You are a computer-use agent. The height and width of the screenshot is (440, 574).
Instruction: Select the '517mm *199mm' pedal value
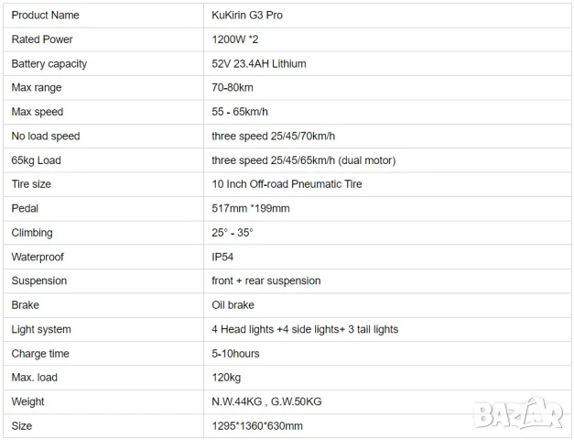tap(250, 208)
